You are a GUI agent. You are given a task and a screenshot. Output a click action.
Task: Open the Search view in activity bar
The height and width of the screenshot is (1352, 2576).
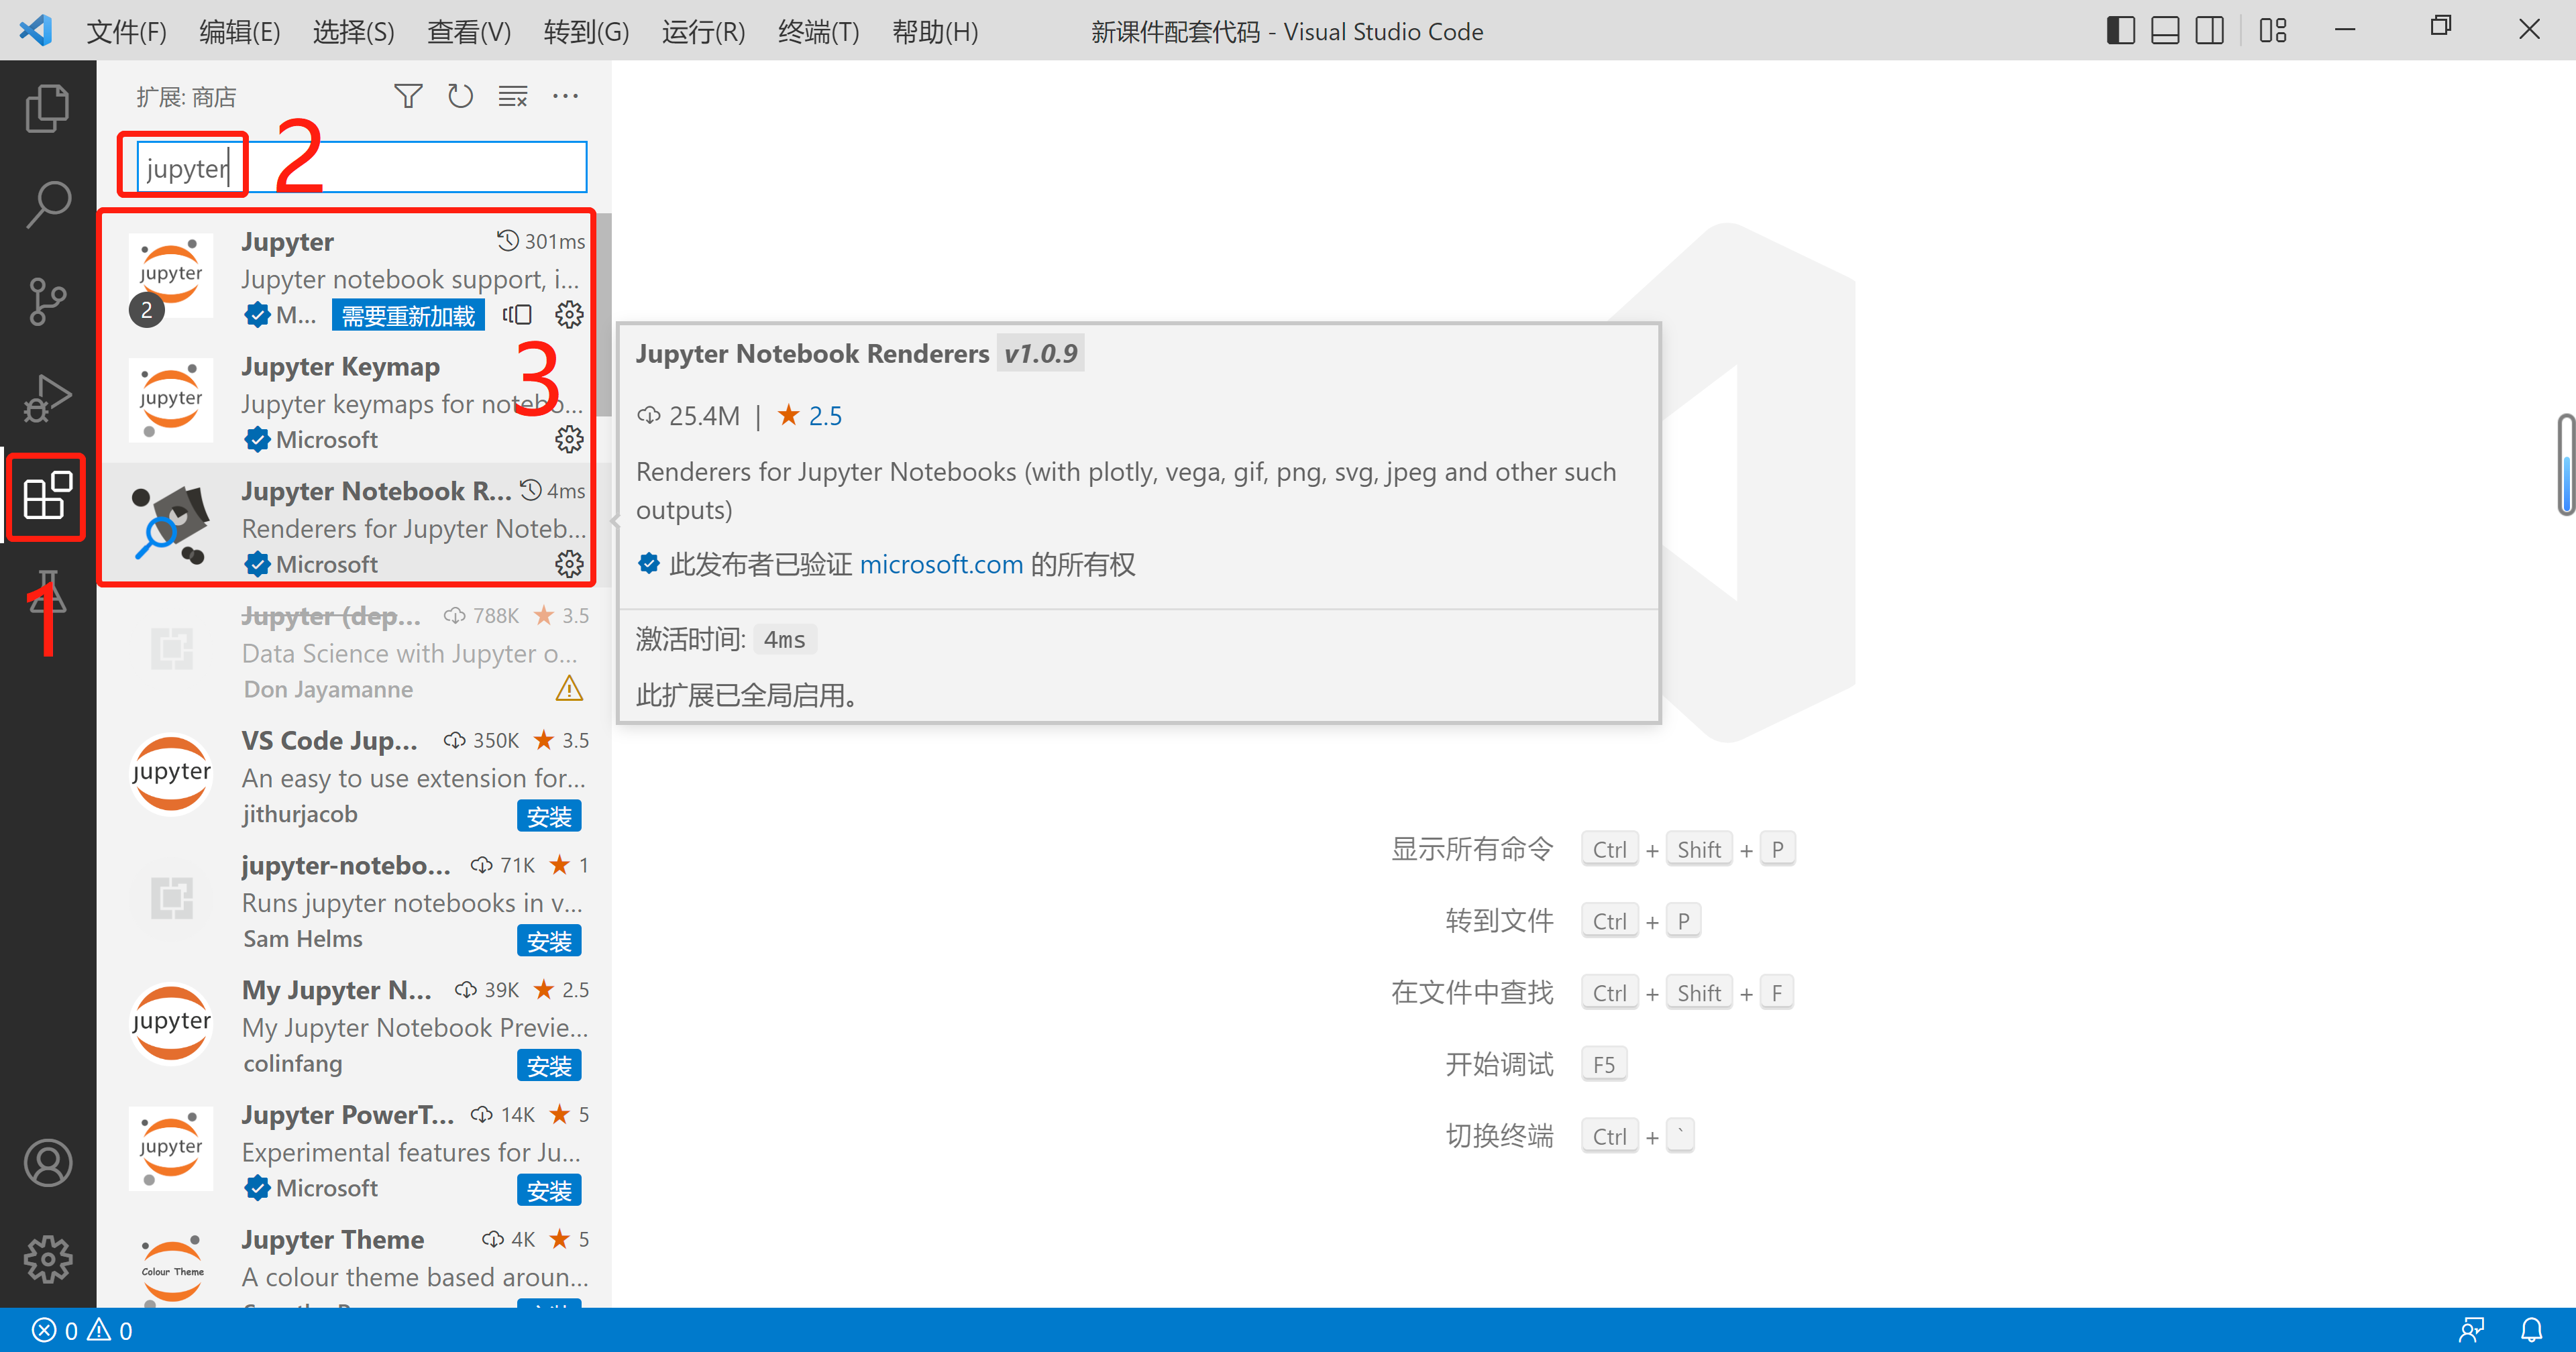(47, 204)
